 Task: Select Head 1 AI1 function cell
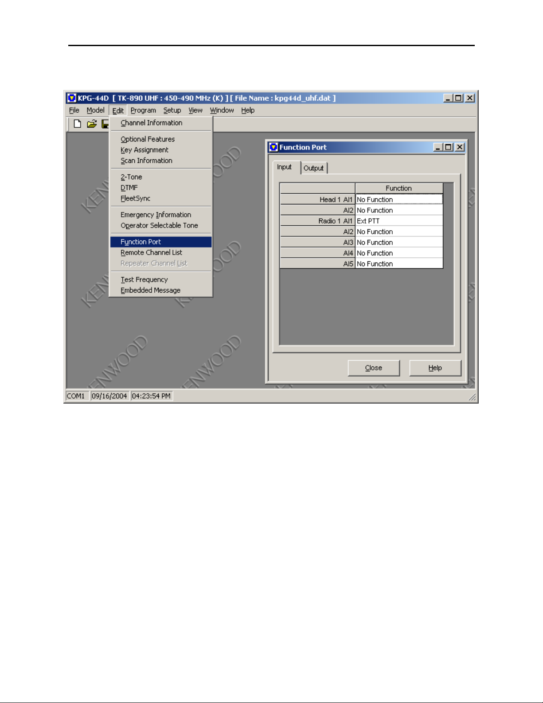click(x=399, y=200)
